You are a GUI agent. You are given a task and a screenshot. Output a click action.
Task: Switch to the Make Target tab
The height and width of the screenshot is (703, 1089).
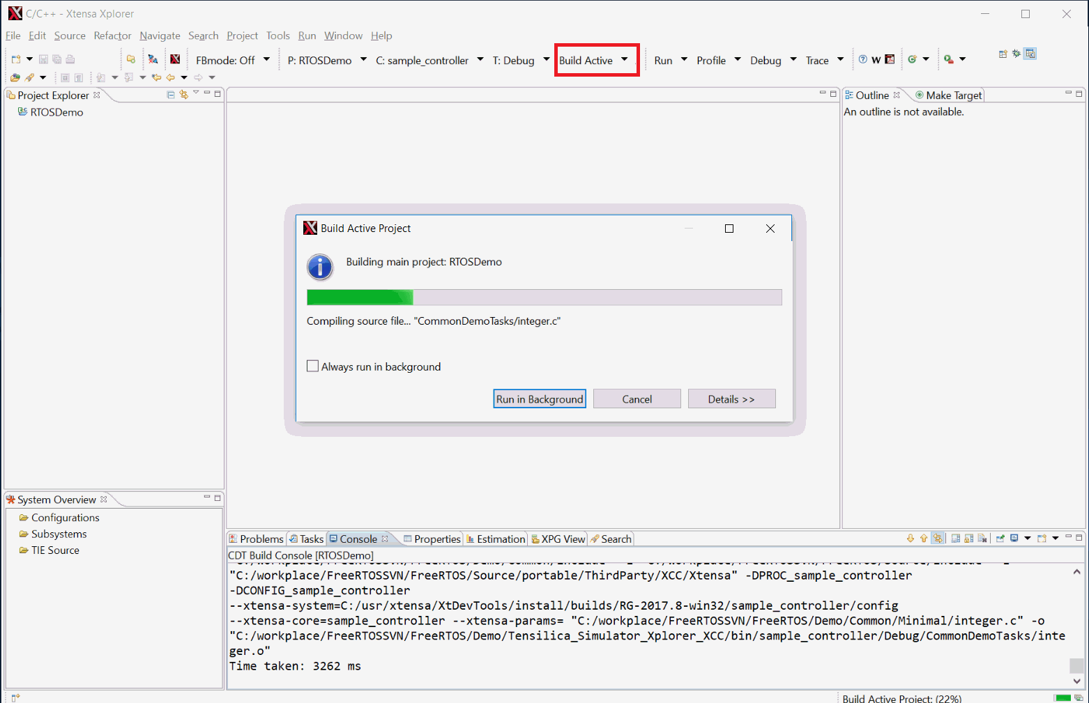coord(949,95)
